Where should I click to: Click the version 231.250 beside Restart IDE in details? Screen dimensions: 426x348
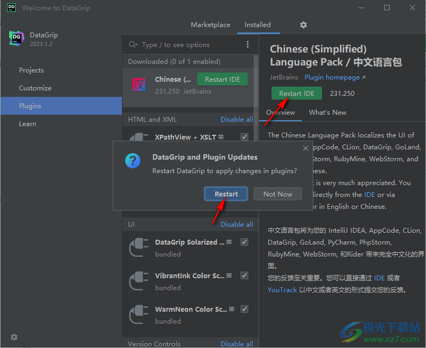[342, 94]
